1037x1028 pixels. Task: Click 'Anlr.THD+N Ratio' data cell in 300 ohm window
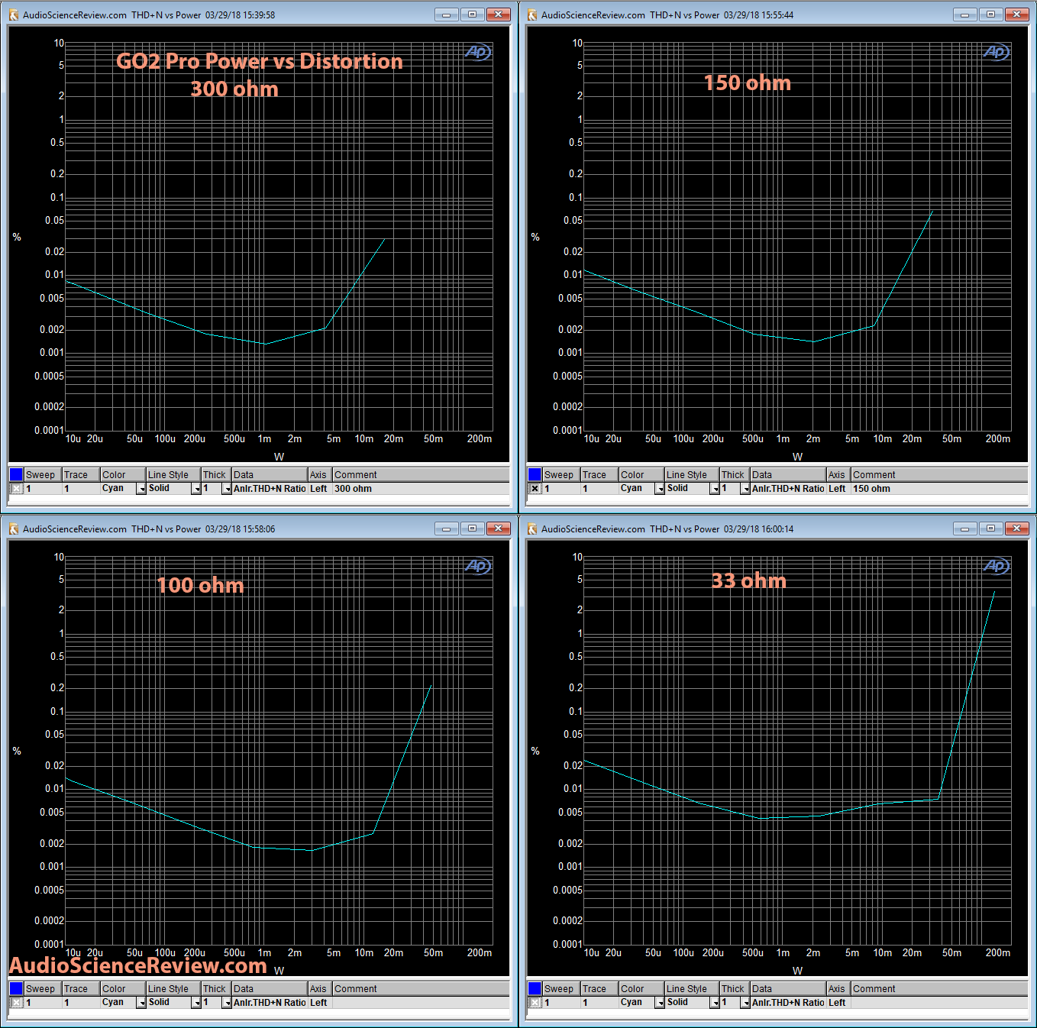(x=270, y=489)
